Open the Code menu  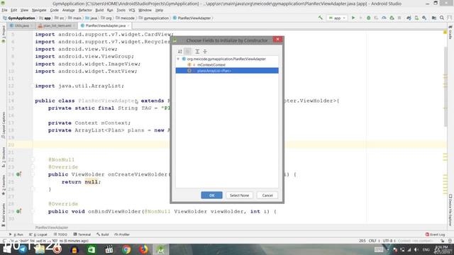tap(54, 10)
